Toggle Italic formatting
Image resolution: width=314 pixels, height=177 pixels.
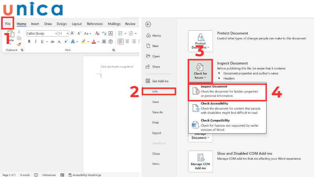click(35, 41)
